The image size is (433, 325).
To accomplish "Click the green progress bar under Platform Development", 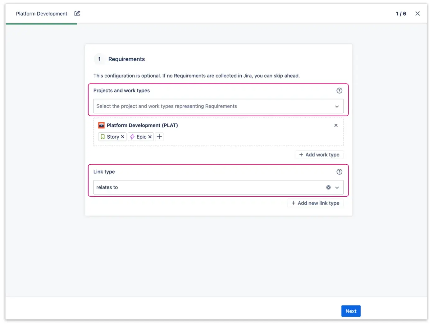I will [x=41, y=24].
